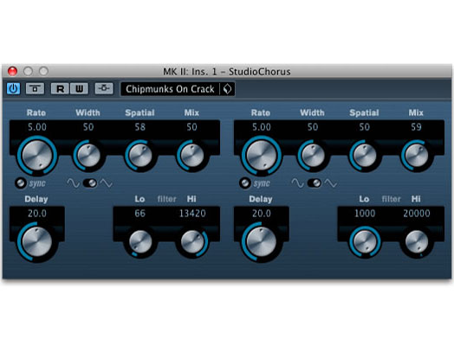This screenshot has height=340, width=454.
Task: Click the left section Mix knob
Action: [191, 155]
